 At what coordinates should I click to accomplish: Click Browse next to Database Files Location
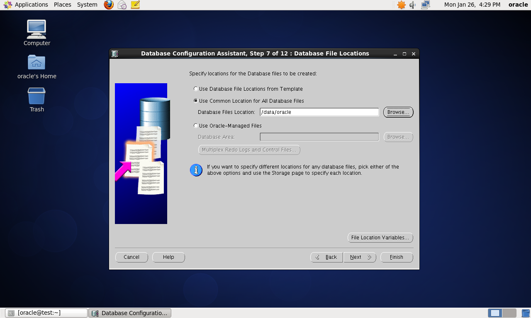click(x=398, y=112)
